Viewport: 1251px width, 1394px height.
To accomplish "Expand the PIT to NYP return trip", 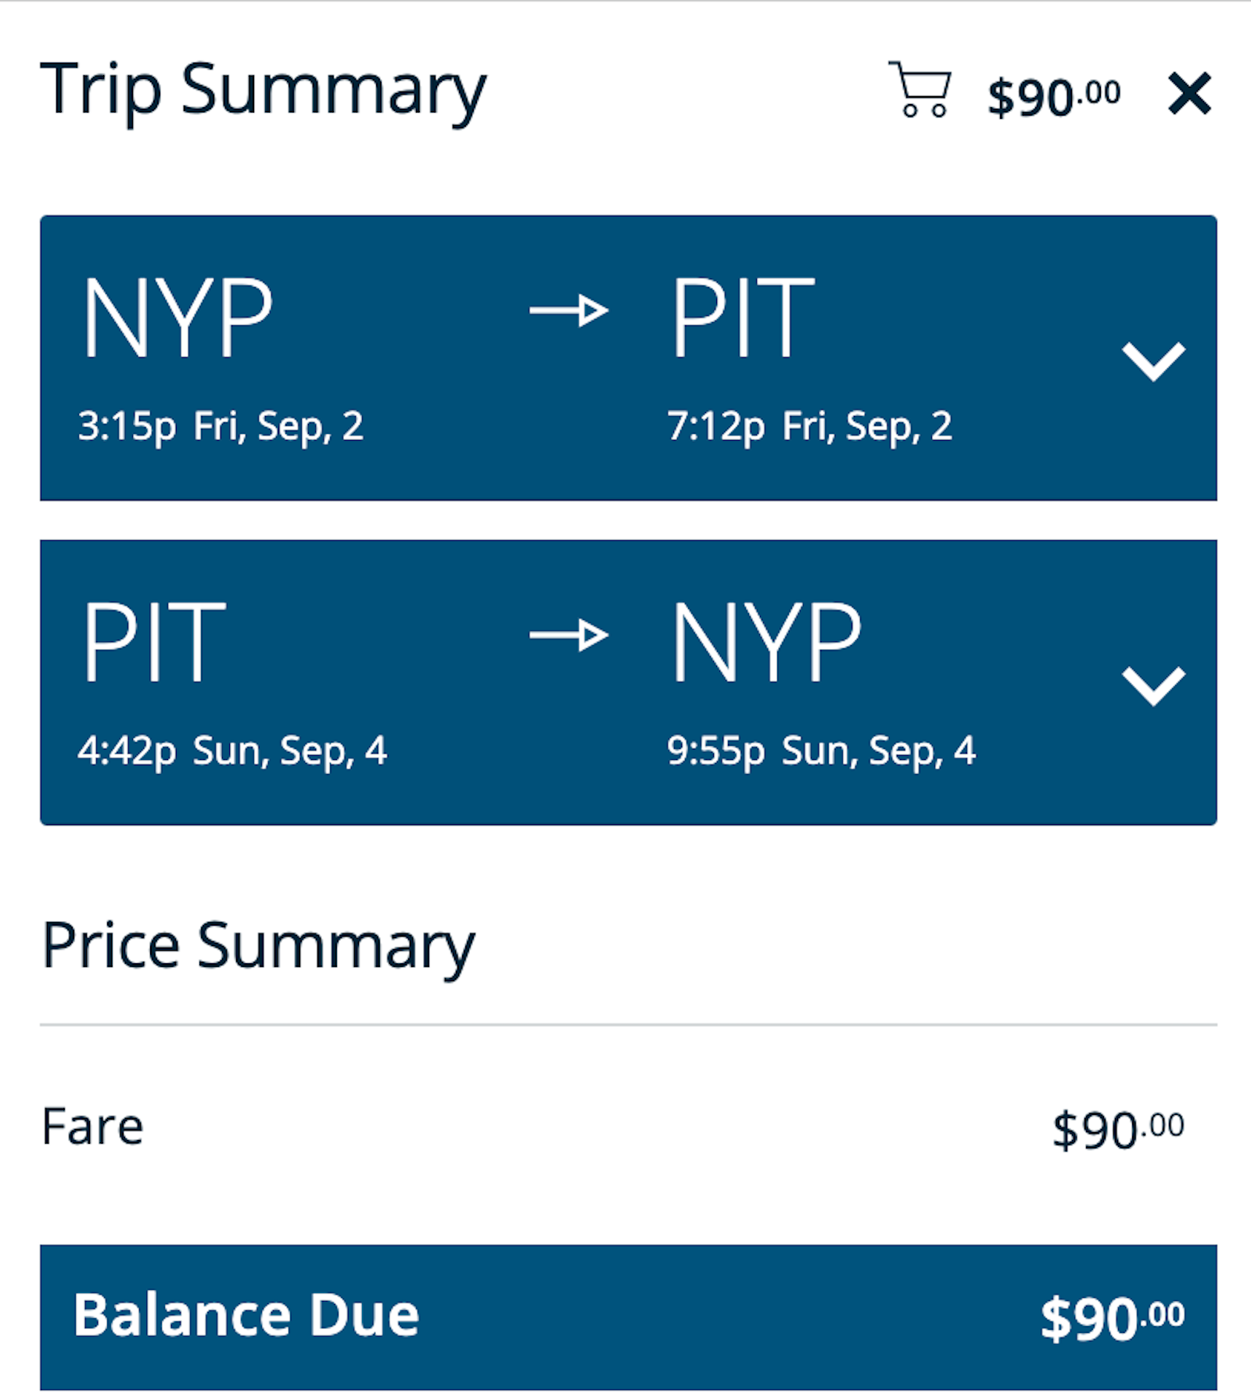I will coord(1152,686).
